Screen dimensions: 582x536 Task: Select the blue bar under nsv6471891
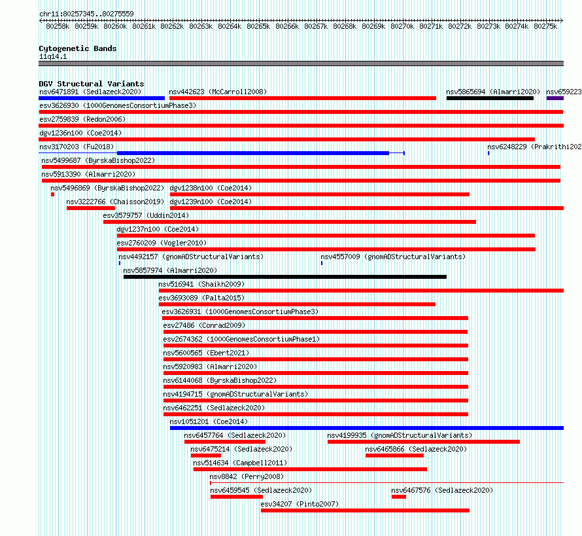(102, 98)
